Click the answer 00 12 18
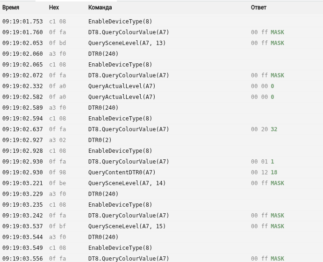323x262 pixels. pyautogui.click(x=264, y=172)
